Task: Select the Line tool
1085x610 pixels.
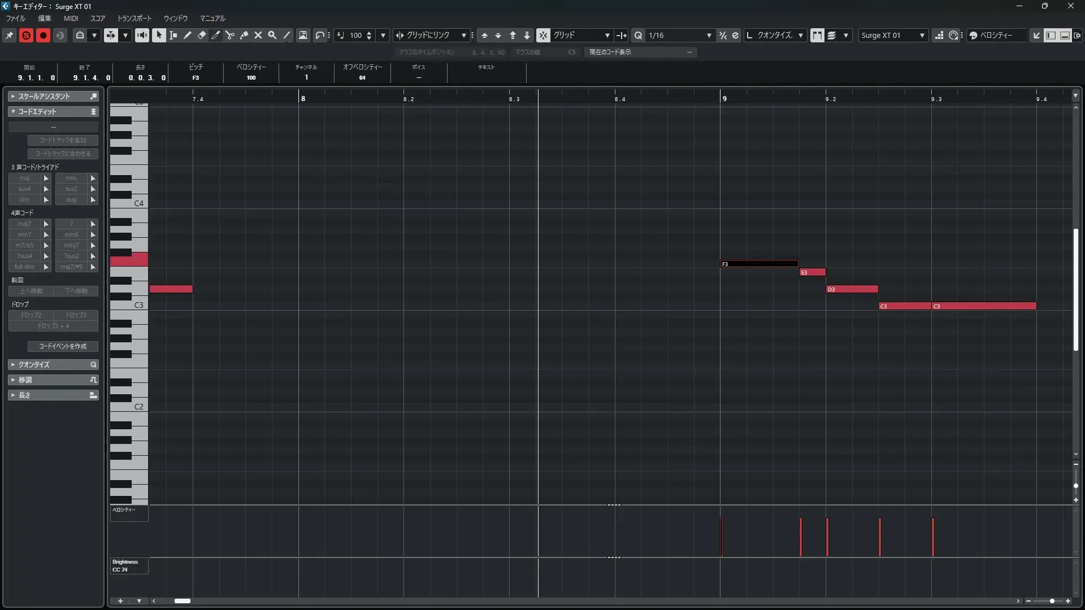Action: pos(287,35)
